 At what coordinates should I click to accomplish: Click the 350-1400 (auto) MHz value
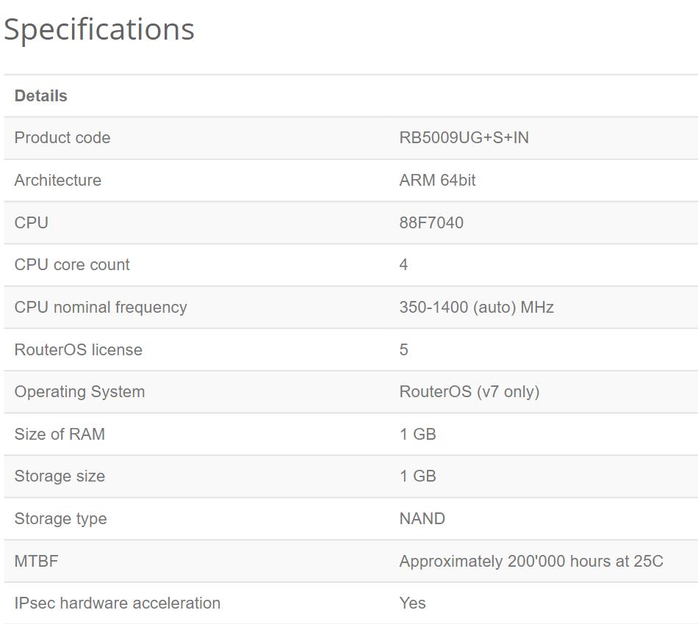click(x=476, y=308)
